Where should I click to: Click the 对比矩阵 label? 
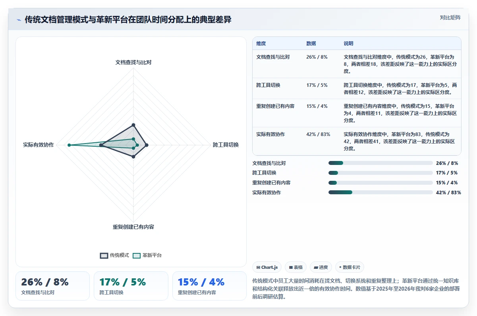450,17
